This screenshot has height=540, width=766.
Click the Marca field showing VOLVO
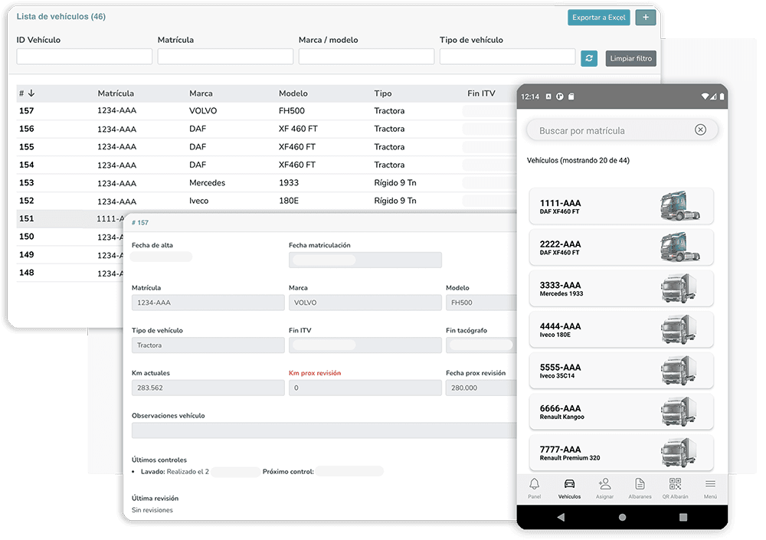point(365,303)
